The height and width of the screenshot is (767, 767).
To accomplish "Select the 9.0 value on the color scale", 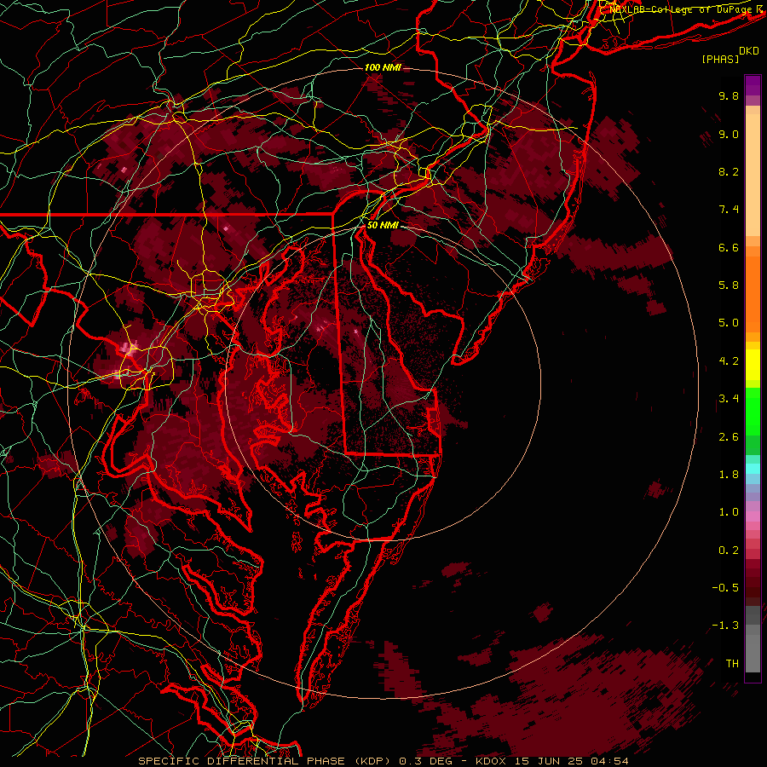I will [x=729, y=134].
